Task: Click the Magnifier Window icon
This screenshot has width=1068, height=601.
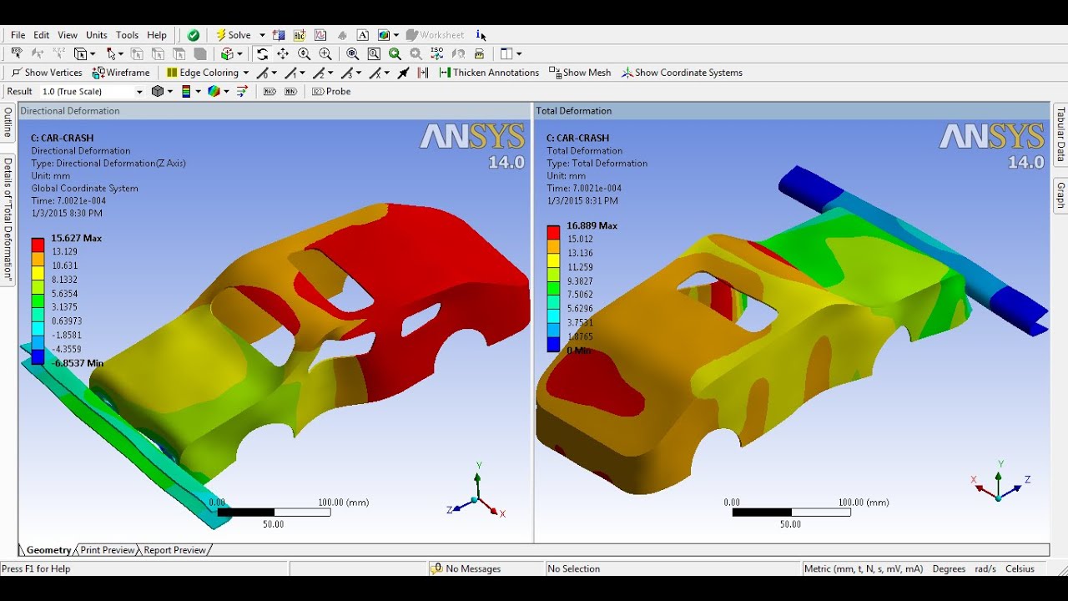Action: [374, 53]
